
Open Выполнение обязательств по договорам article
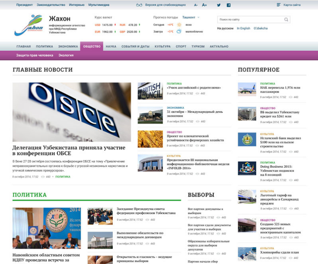tap(140, 235)
